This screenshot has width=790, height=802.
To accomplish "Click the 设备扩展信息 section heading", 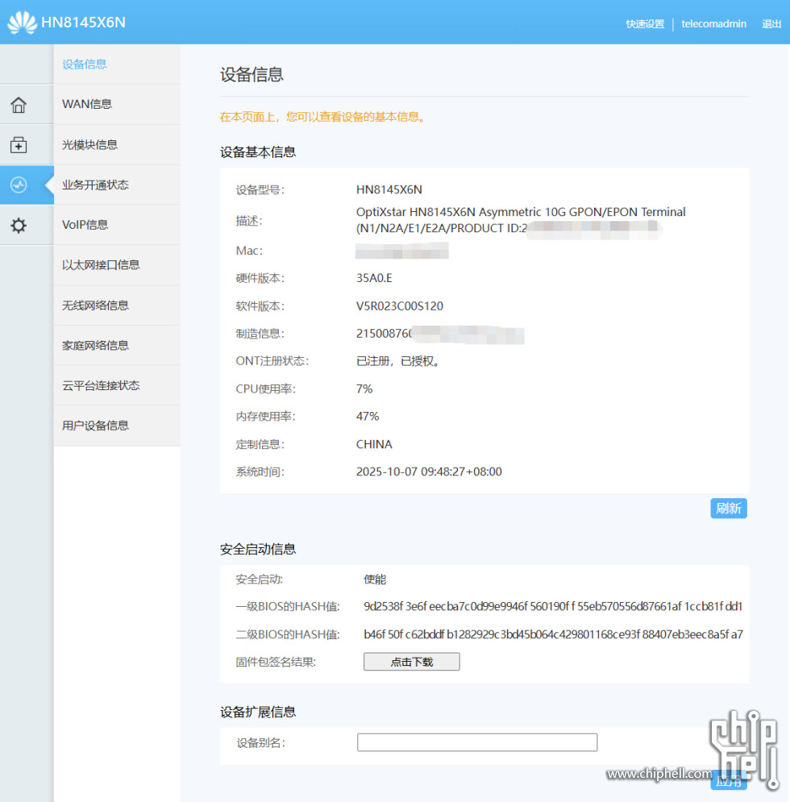I will pyautogui.click(x=258, y=712).
